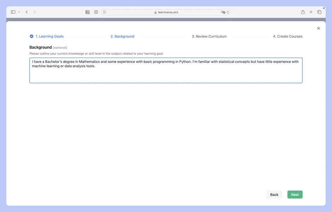Select the 2. Background step
Viewport: 332px width, 212px height.
tap(122, 36)
